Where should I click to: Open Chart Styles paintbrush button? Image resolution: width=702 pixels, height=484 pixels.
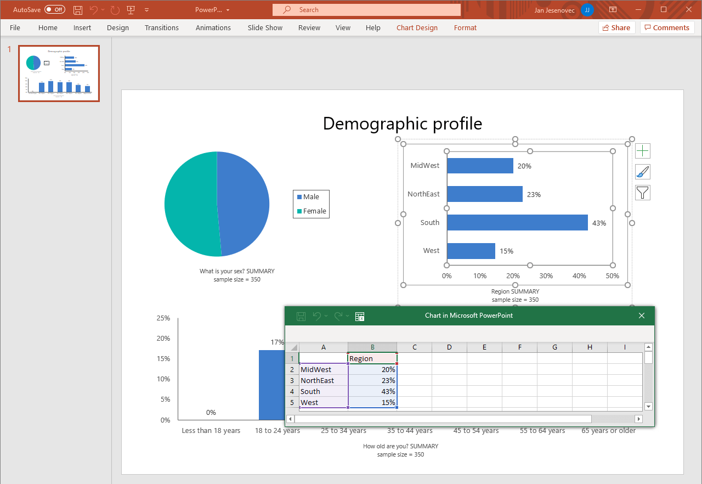(643, 172)
